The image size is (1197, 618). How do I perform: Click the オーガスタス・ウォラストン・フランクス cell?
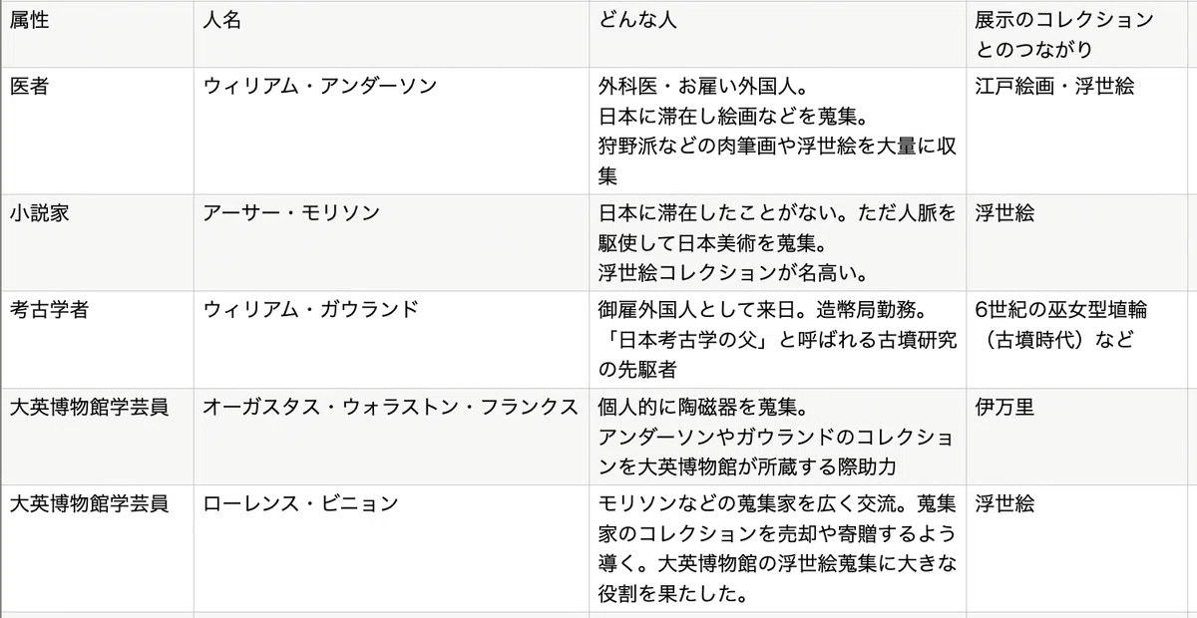coord(391,437)
